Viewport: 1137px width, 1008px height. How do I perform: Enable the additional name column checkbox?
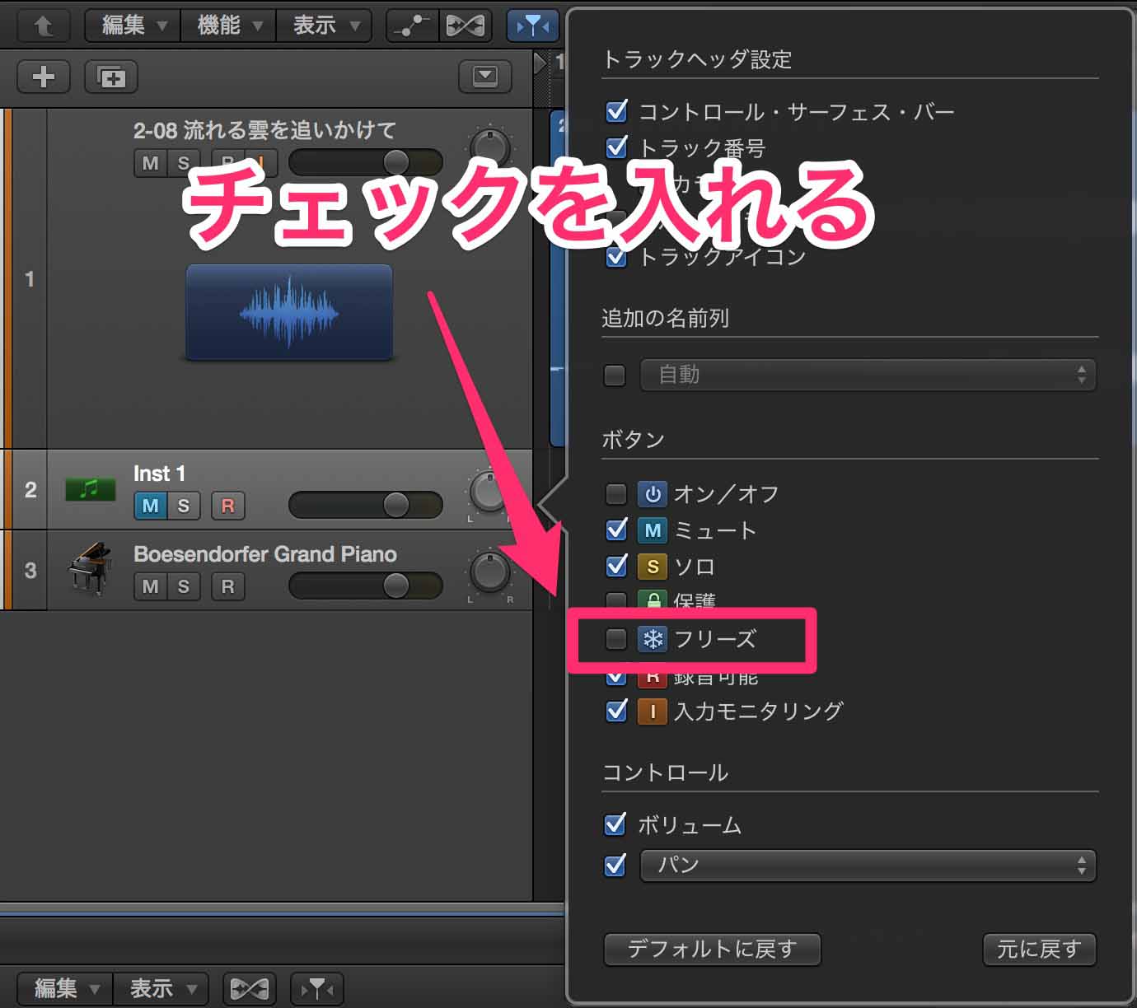[615, 376]
